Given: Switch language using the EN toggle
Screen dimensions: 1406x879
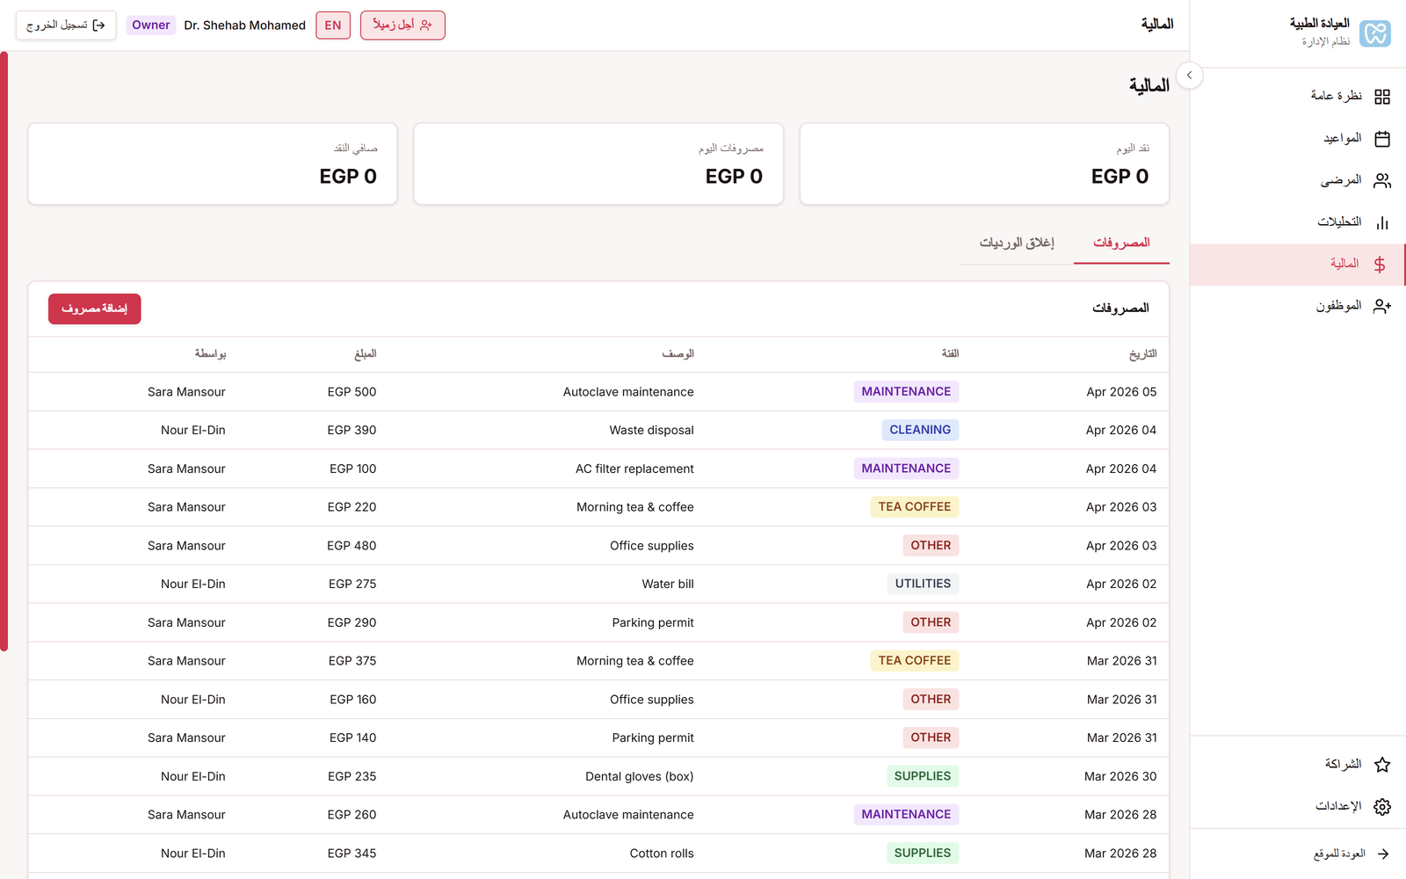Looking at the screenshot, I should 333,25.
